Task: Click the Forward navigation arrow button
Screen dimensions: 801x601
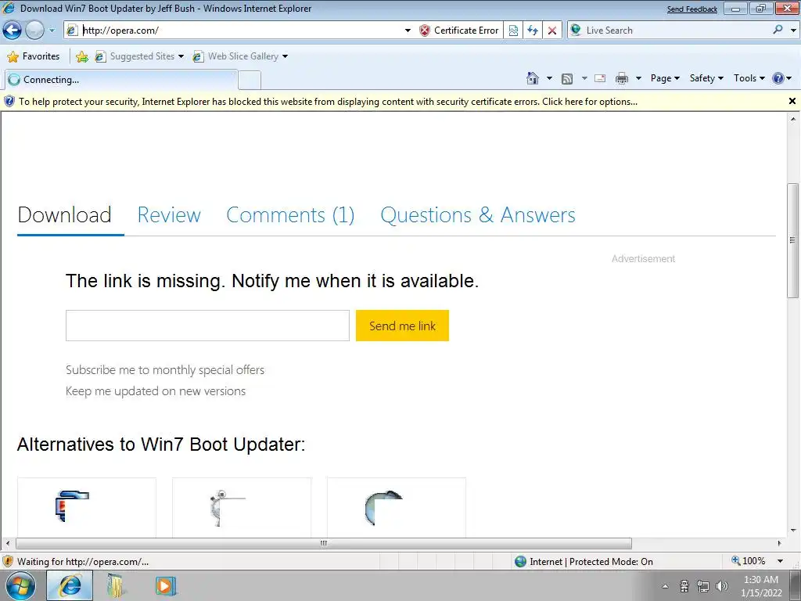Action: [x=34, y=31]
